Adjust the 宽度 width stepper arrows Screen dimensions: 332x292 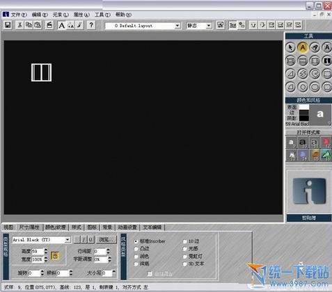46,259
